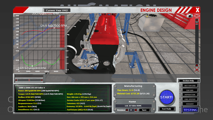Image resolution: width=213 pixels, height=120 pixels.
Task: Start the engine test with START! button
Action: pos(166,97)
